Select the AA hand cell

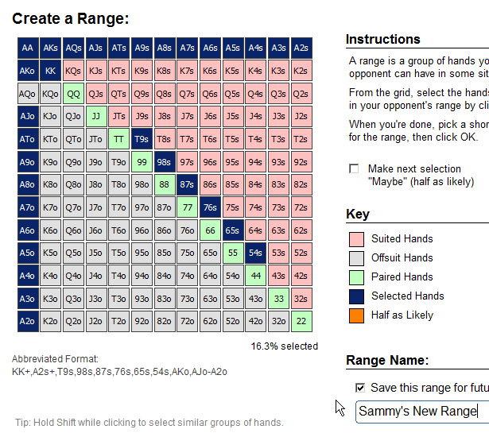28,48
